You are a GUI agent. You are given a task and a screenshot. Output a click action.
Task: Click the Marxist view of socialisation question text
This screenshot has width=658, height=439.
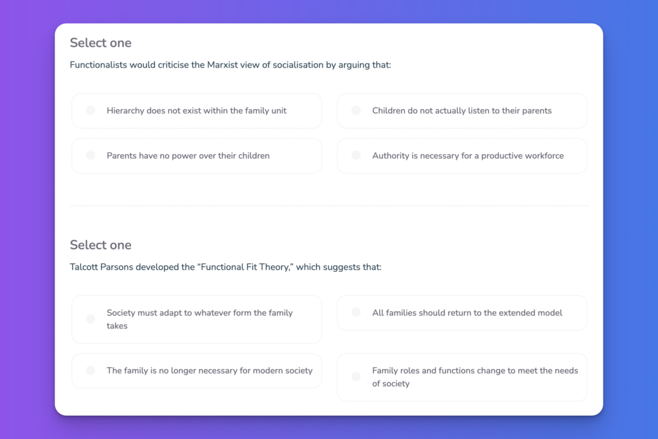[231, 65]
